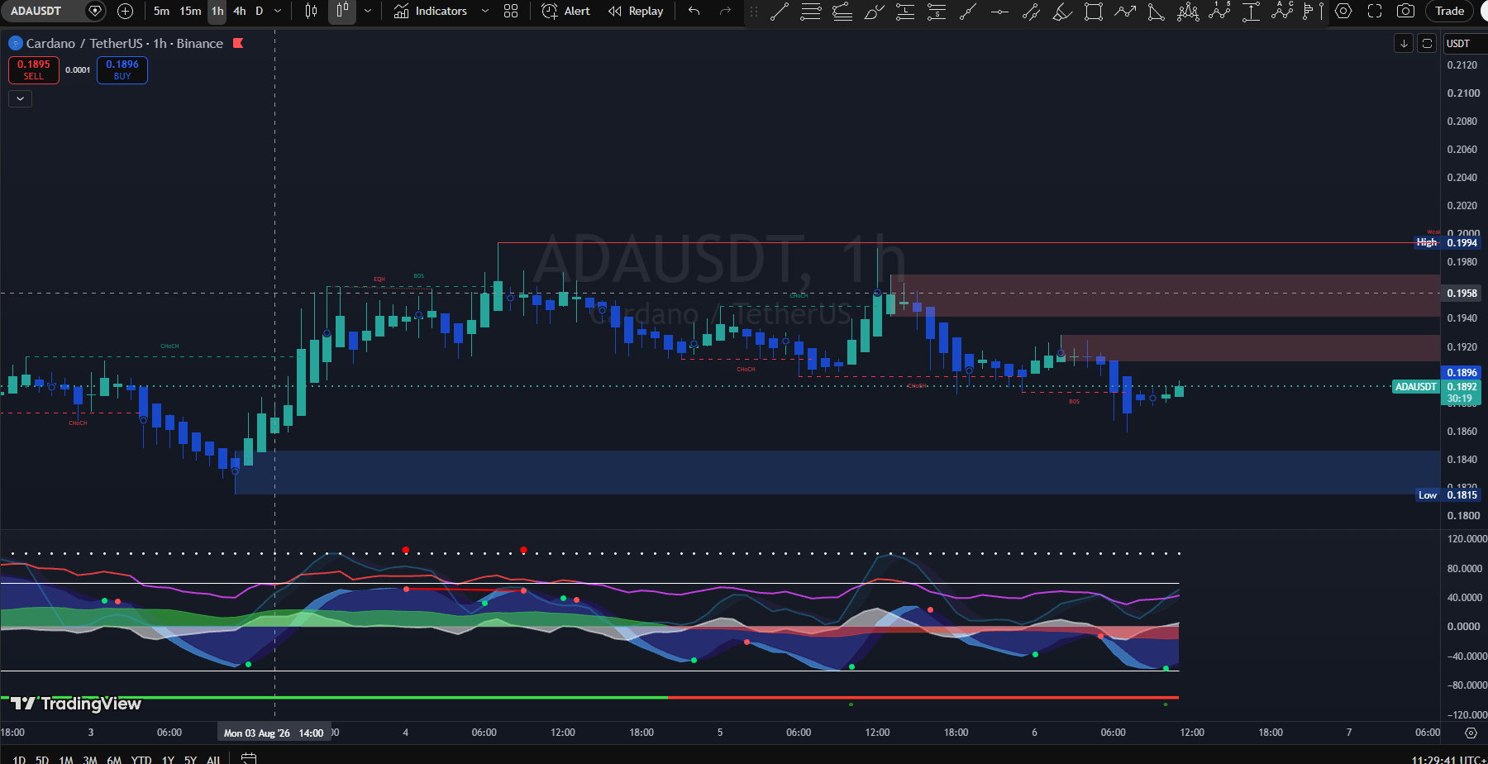Screen dimensions: 1488x764
Task: Add a symbol with the plus icon
Action: (x=125, y=11)
